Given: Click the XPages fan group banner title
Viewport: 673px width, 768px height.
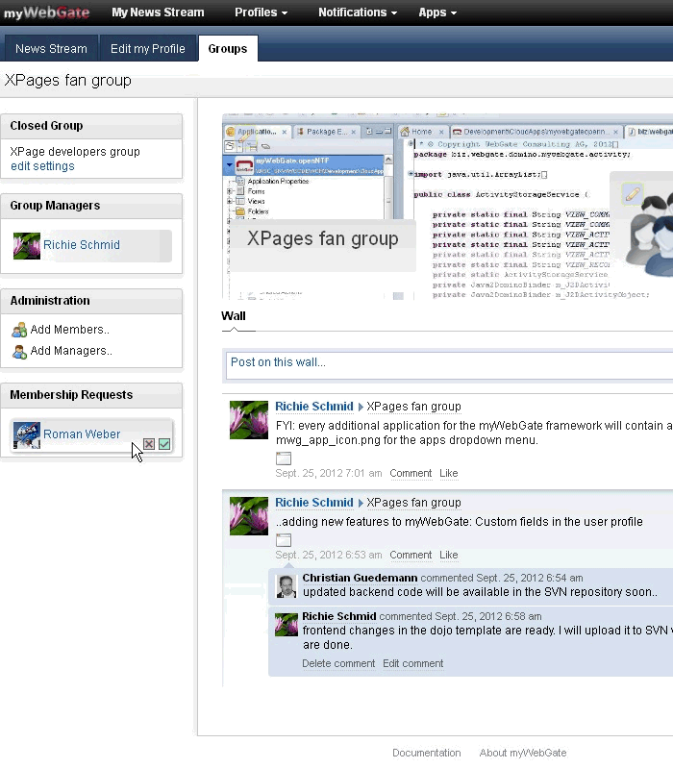Looking at the screenshot, I should pyautogui.click(x=322, y=238).
